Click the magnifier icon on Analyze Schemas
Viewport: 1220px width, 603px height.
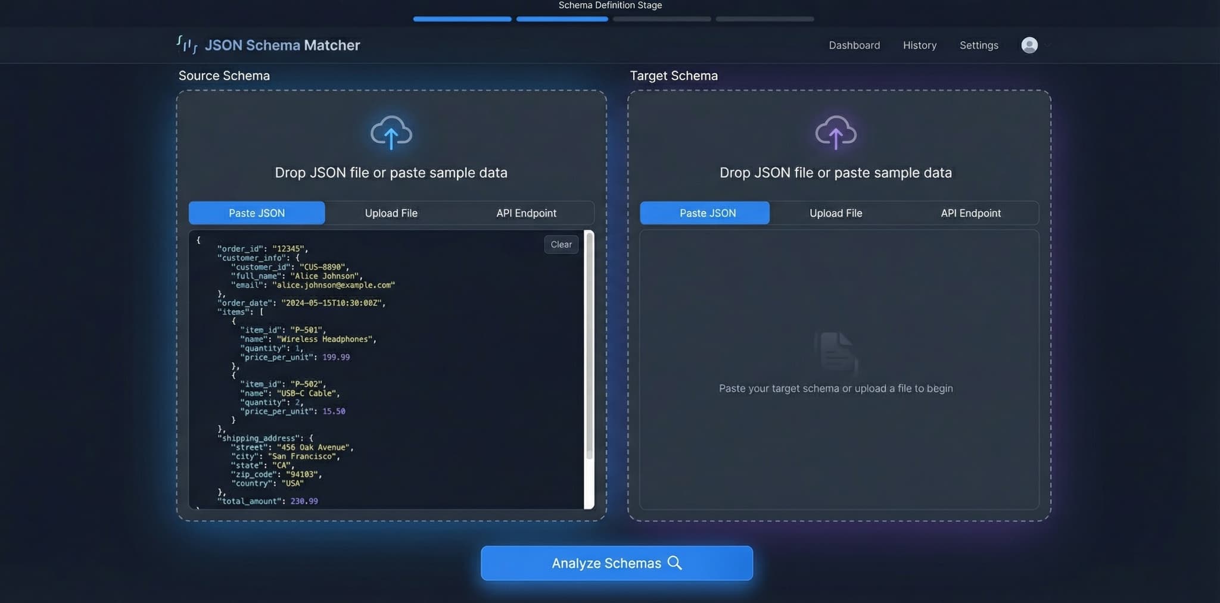tap(674, 563)
